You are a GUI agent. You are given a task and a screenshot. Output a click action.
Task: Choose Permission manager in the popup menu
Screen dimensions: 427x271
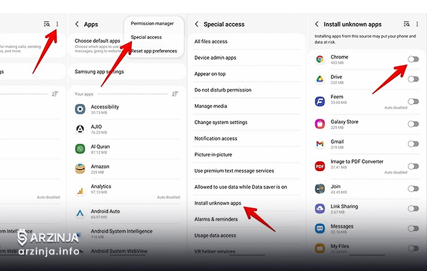(x=152, y=24)
